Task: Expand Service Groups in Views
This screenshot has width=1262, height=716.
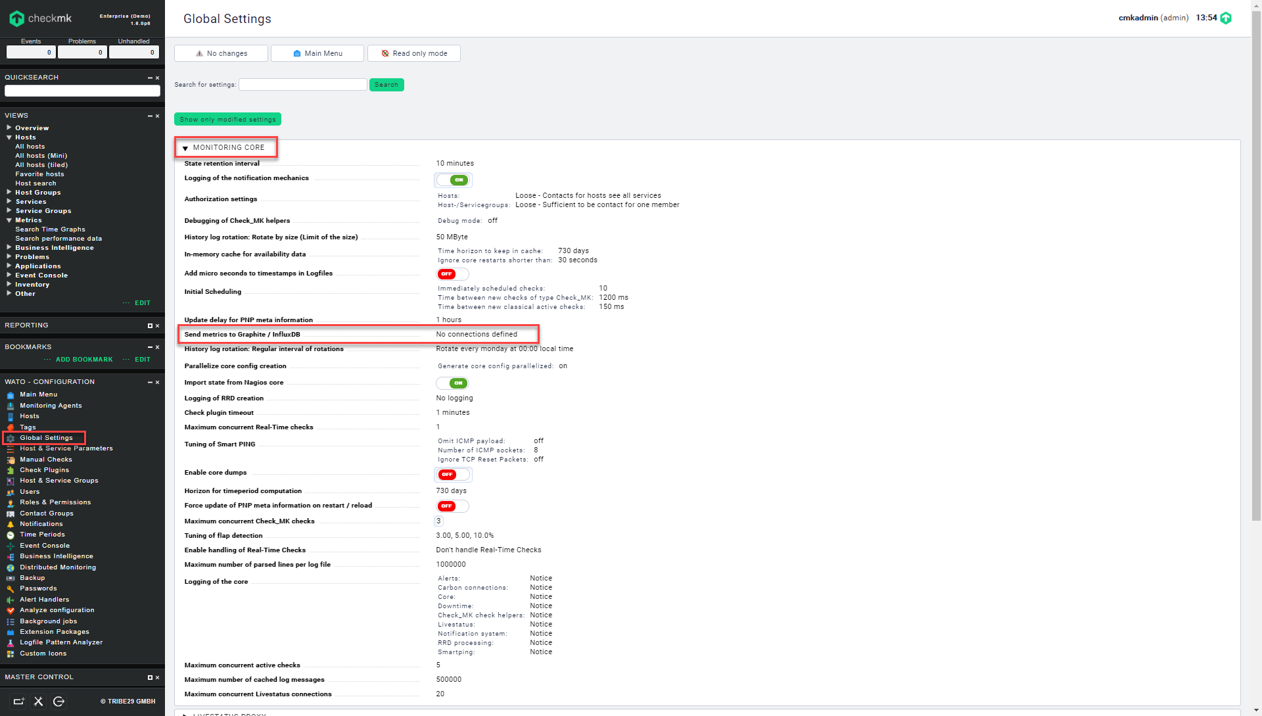Action: [x=9, y=210]
